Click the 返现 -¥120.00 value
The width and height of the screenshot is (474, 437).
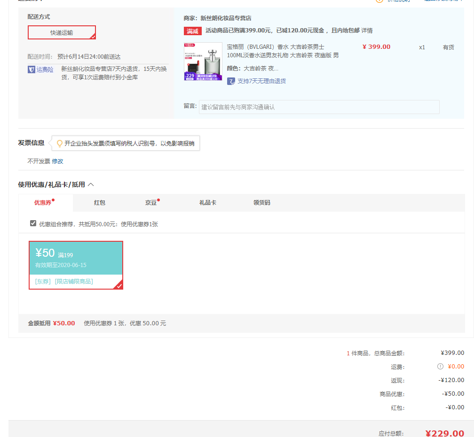point(451,380)
